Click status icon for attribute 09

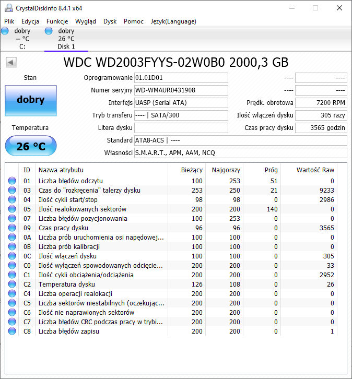(12, 228)
